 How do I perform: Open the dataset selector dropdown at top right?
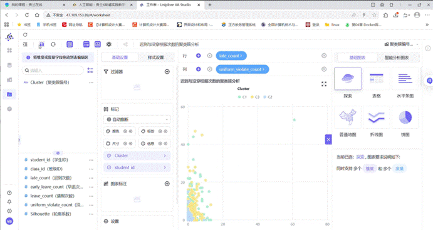[x=401, y=44]
